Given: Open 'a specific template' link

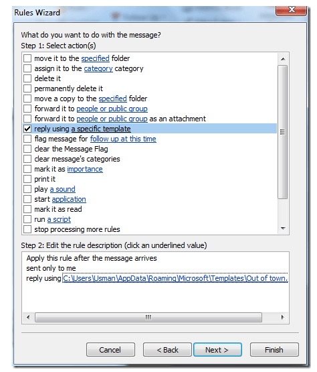Looking at the screenshot, I should pyautogui.click(x=101, y=129).
